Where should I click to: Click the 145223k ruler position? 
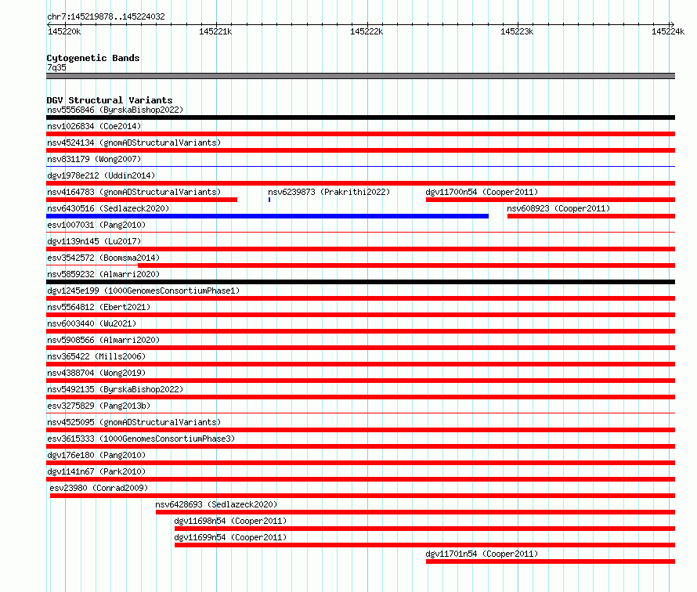coord(517,31)
